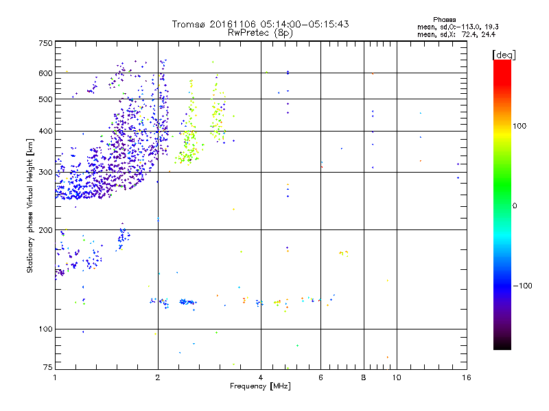The width and height of the screenshot is (549, 411).
Task: Click the 'Phases' header text
Action: click(444, 20)
